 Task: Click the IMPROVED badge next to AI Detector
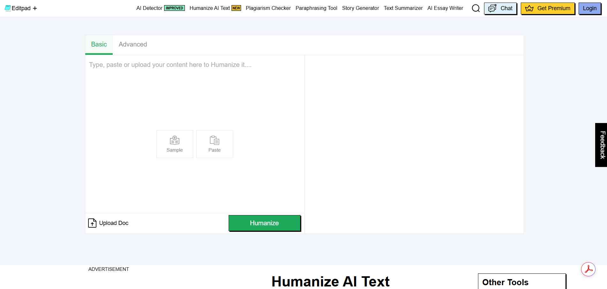tap(174, 8)
